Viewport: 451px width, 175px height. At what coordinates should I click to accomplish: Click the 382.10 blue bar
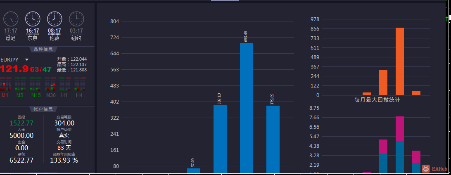[220, 139]
